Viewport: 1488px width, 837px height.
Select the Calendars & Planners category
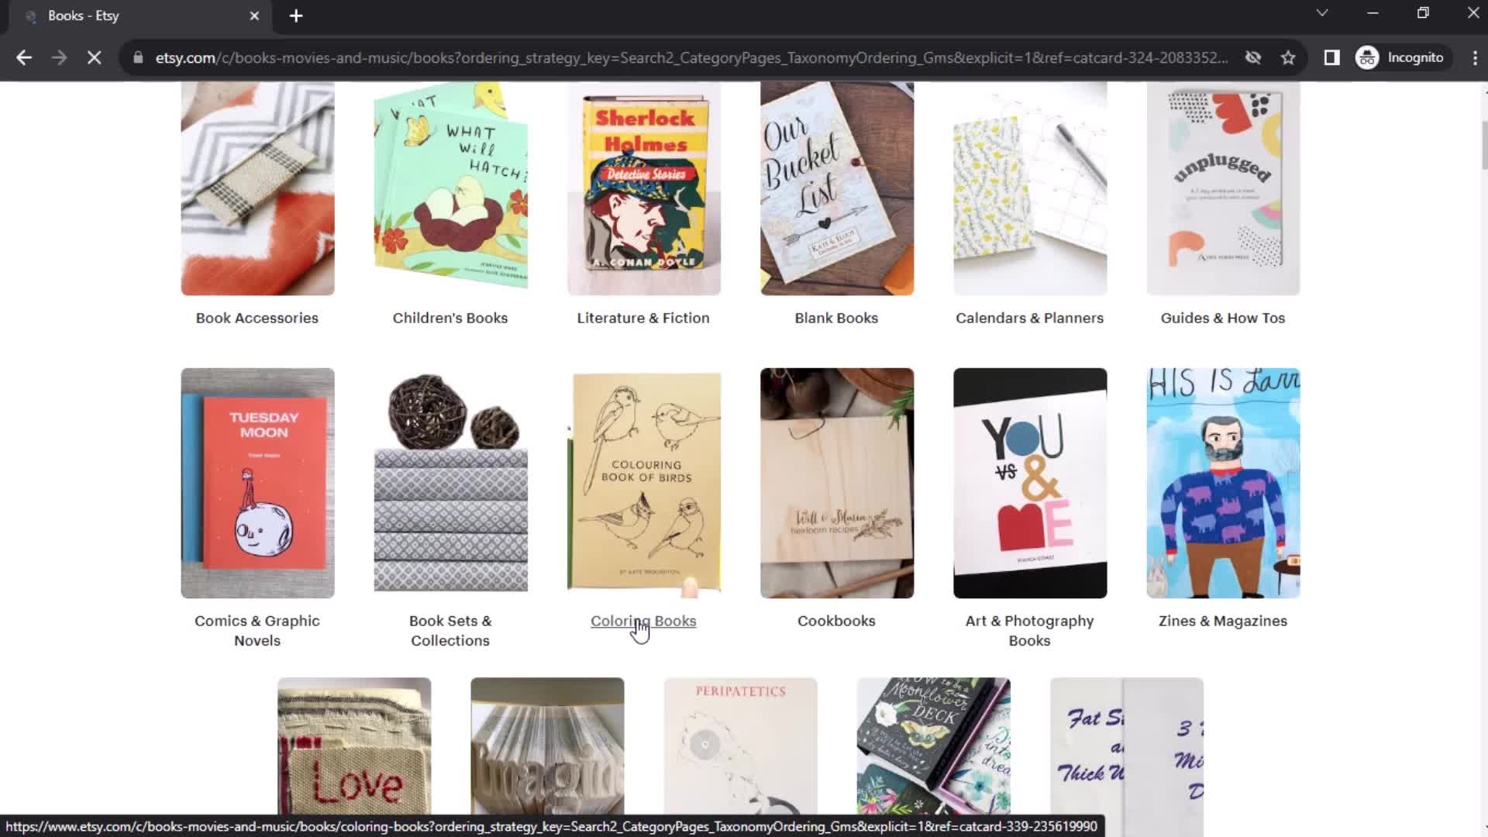[1030, 318]
